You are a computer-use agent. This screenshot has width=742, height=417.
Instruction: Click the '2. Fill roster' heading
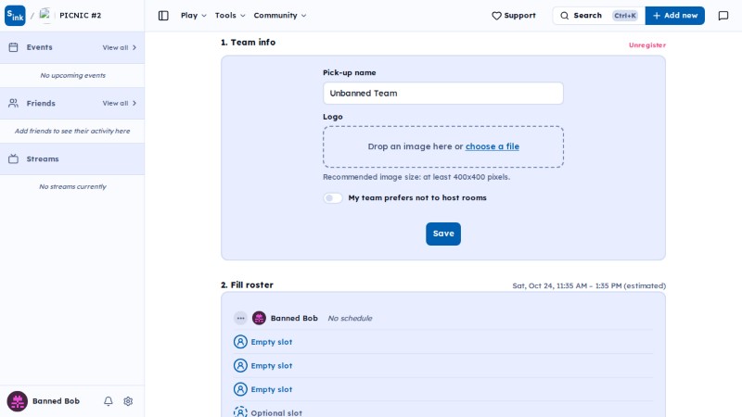pos(247,285)
